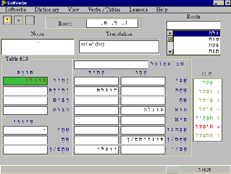
Task: Open the Verbs / Tables menu
Action: [104, 10]
